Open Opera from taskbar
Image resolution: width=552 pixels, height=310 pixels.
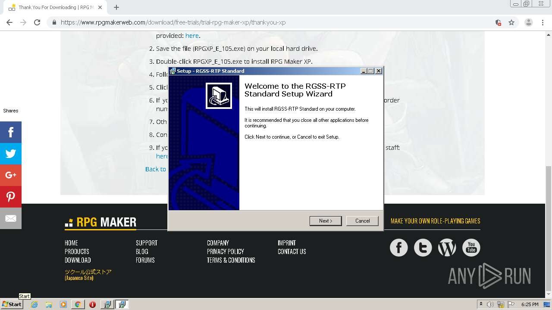(92, 304)
